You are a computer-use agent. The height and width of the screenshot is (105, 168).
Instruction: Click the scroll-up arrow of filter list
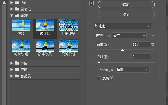4,2
